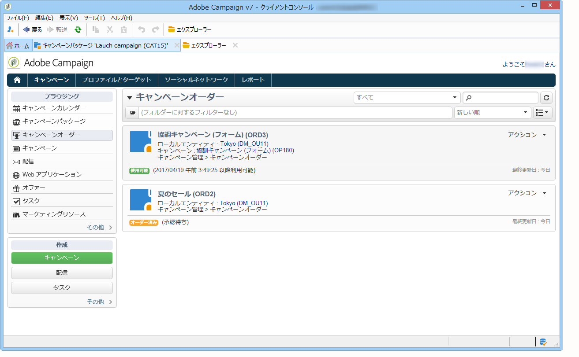
Task: Open 配信 in the browsing panel
Action: click(62, 162)
